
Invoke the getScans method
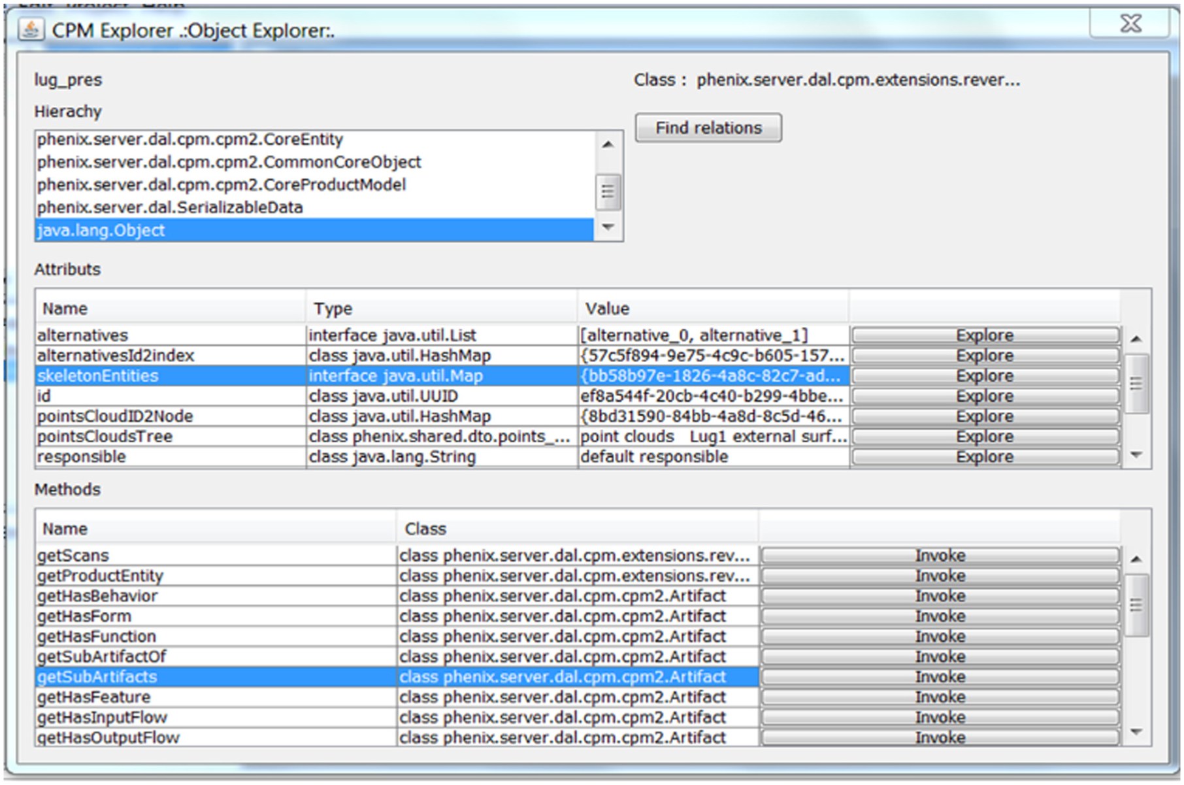tap(940, 556)
